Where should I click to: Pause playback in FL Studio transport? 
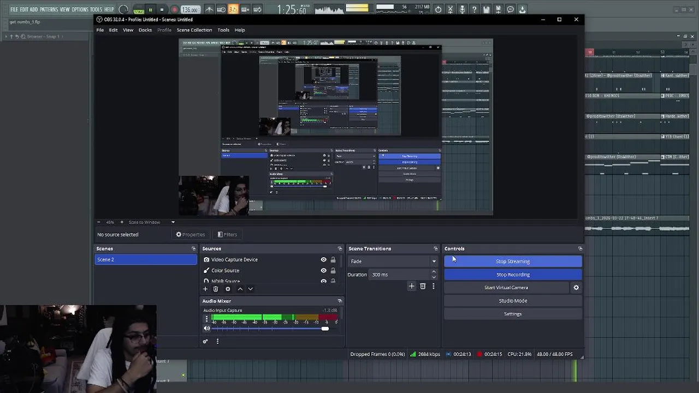[150, 9]
